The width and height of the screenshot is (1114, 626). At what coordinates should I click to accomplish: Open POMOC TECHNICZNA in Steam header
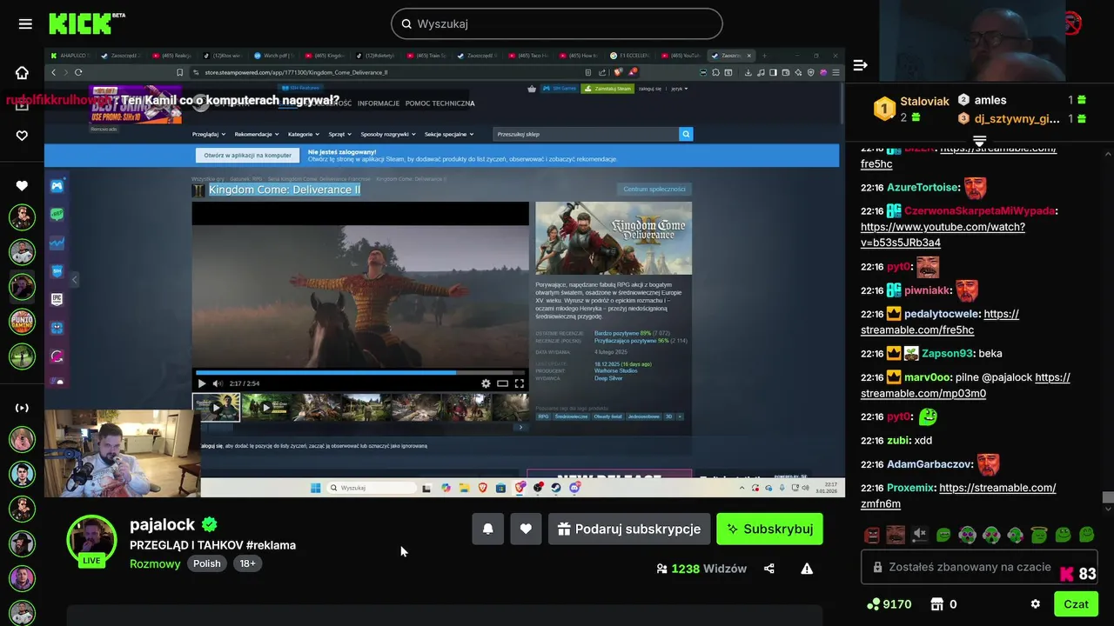(440, 103)
